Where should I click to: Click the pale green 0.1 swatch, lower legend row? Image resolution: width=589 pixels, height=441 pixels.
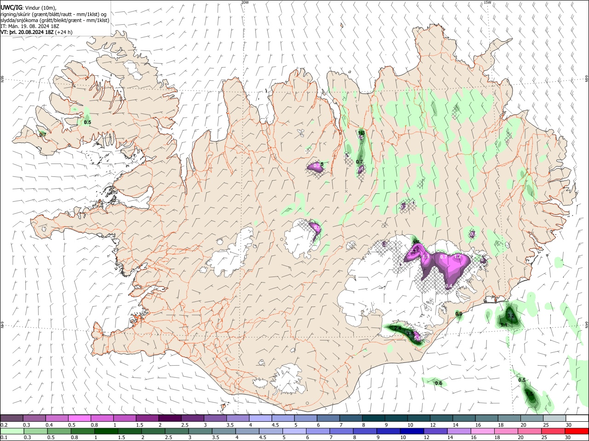pyautogui.click(x=12, y=431)
